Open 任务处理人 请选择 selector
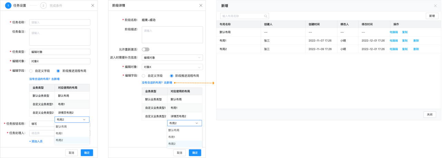The image size is (442, 158). click(60, 133)
